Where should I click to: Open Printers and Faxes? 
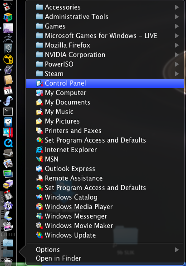[105, 131]
